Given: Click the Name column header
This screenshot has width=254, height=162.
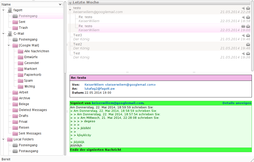Looking at the screenshot, I should click(x=31, y=4).
